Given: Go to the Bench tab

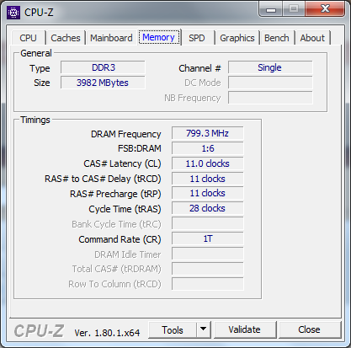Looking at the screenshot, I should (277, 38).
